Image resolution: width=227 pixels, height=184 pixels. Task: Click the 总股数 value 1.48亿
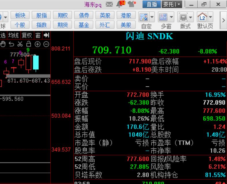click(x=216, y=135)
